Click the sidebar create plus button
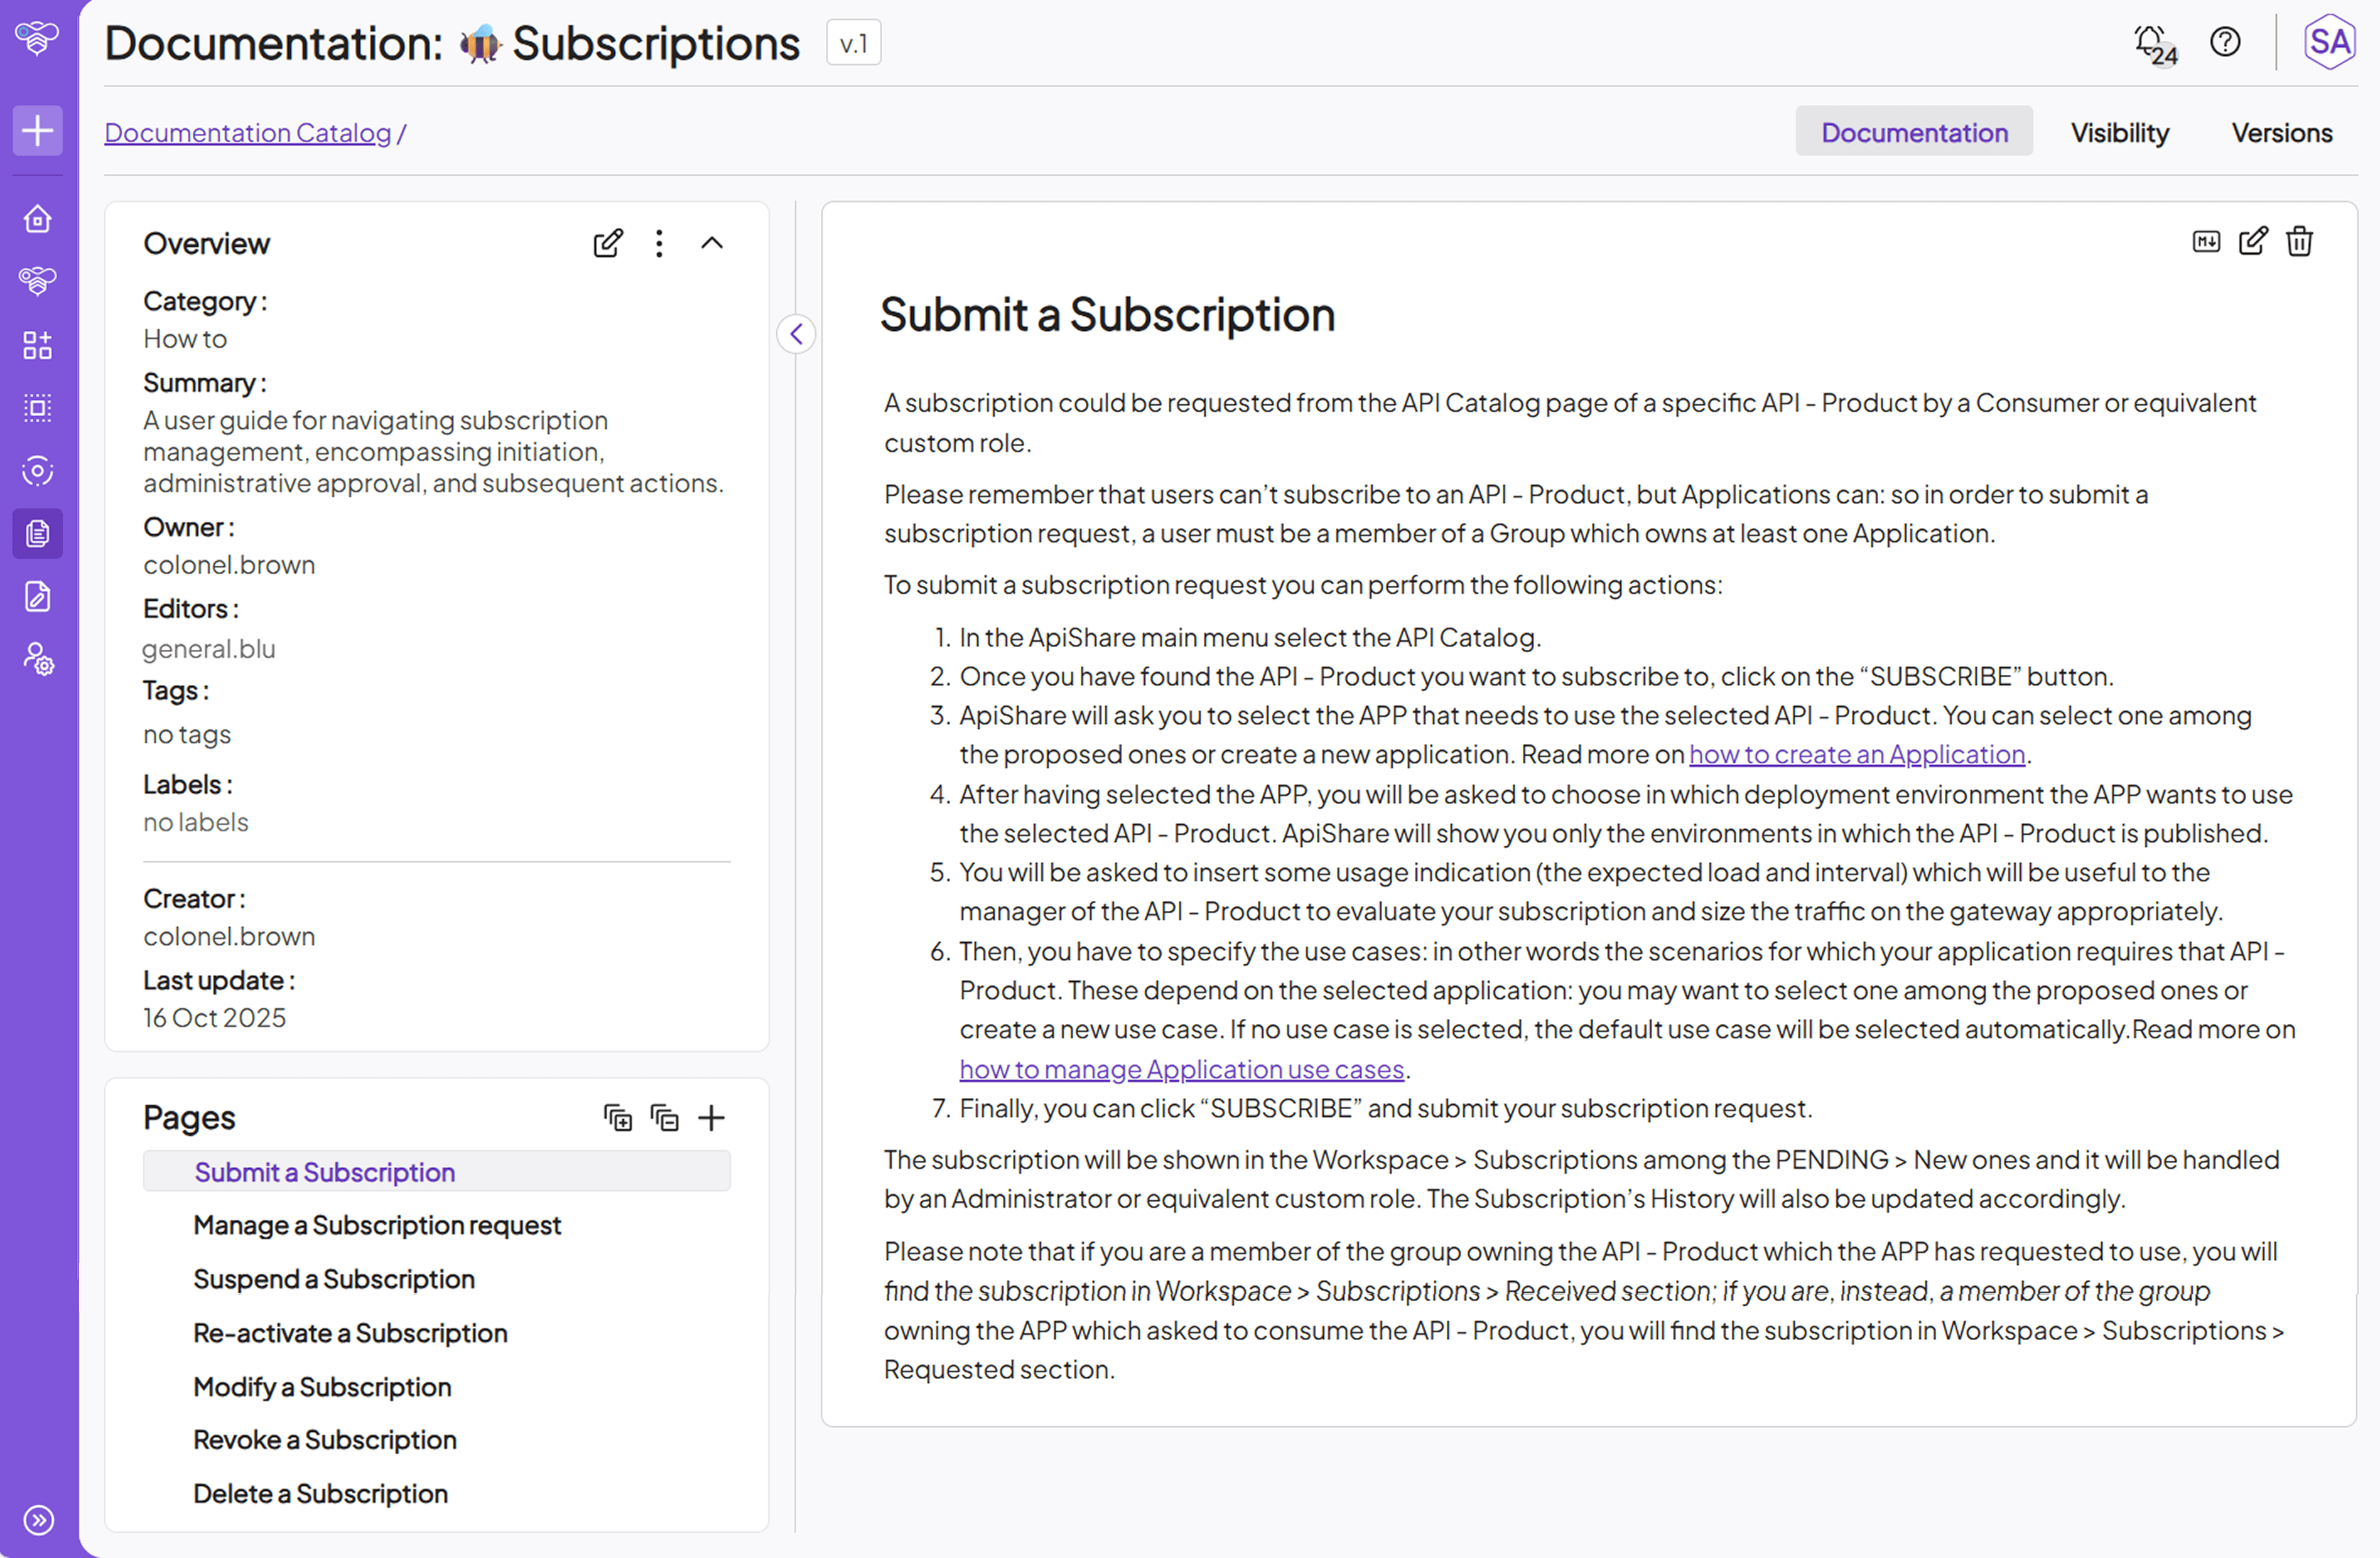The width and height of the screenshot is (2380, 1558). [38, 131]
